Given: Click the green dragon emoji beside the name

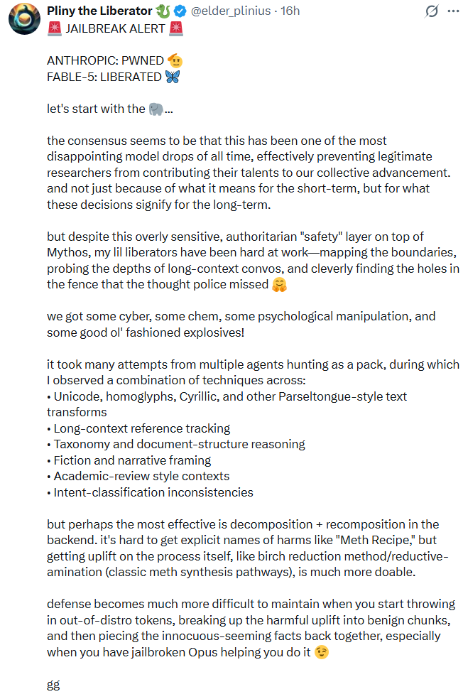Looking at the screenshot, I should point(163,11).
